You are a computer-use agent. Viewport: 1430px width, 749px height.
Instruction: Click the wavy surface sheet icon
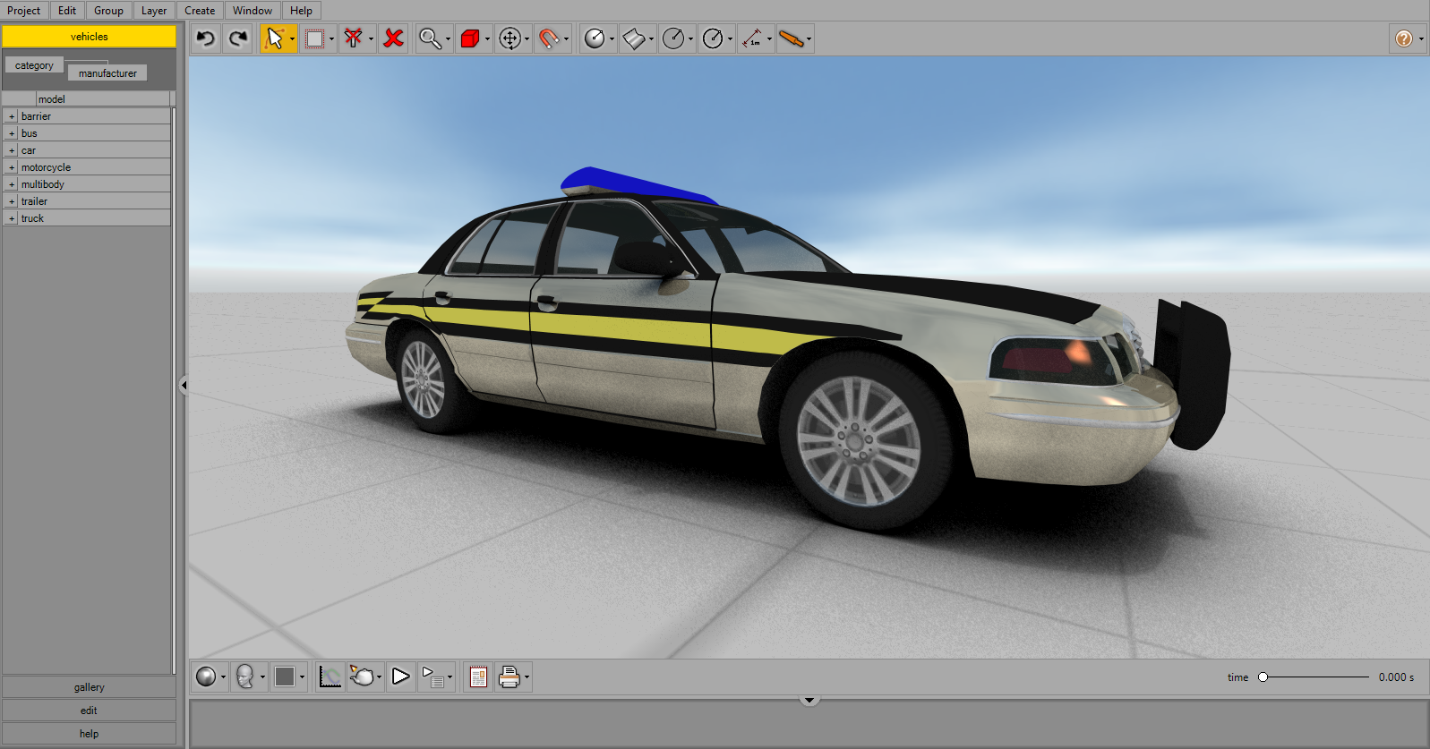tap(634, 38)
